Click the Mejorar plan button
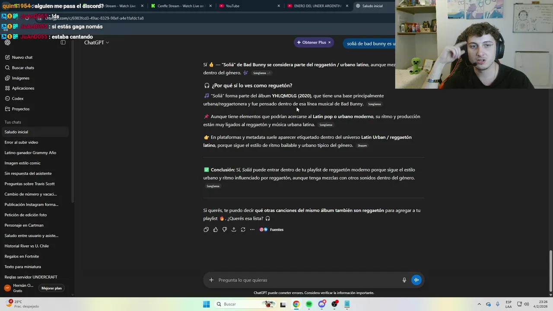Image resolution: width=553 pixels, height=311 pixels. coord(51,288)
